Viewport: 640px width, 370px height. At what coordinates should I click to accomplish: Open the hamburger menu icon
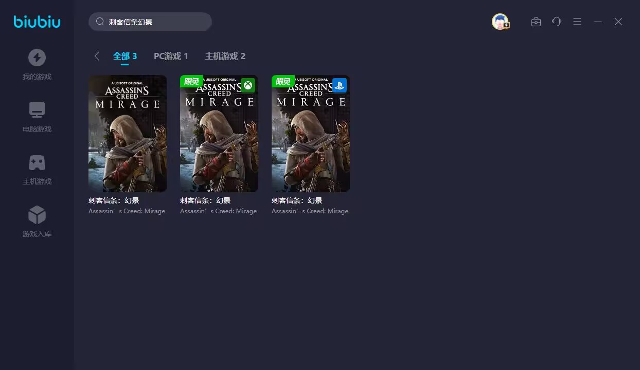pyautogui.click(x=577, y=22)
